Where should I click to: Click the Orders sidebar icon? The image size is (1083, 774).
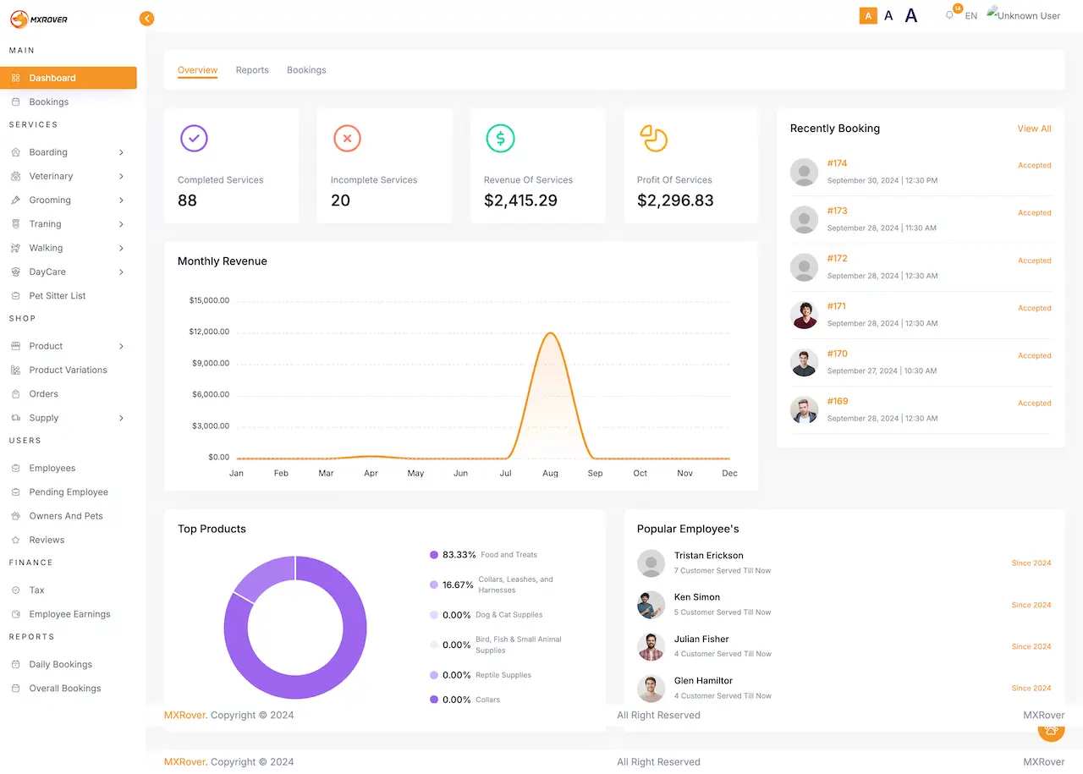click(x=15, y=394)
